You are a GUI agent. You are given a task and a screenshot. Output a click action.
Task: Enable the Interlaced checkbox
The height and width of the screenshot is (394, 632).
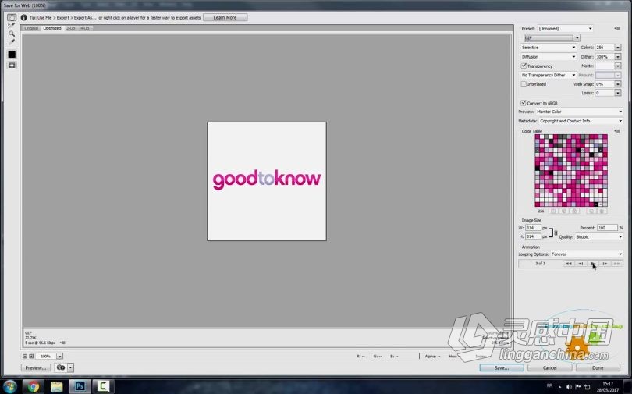[524, 84]
